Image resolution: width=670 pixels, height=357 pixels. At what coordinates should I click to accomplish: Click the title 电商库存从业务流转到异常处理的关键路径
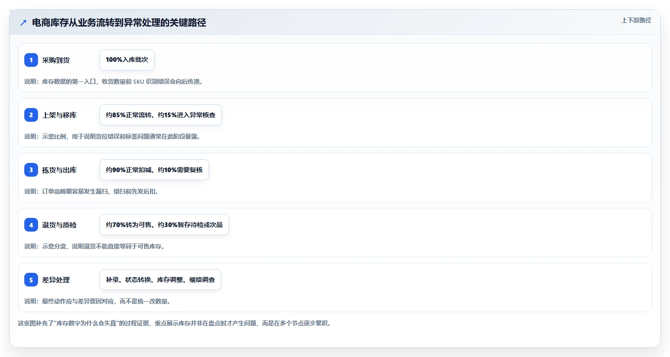(119, 23)
